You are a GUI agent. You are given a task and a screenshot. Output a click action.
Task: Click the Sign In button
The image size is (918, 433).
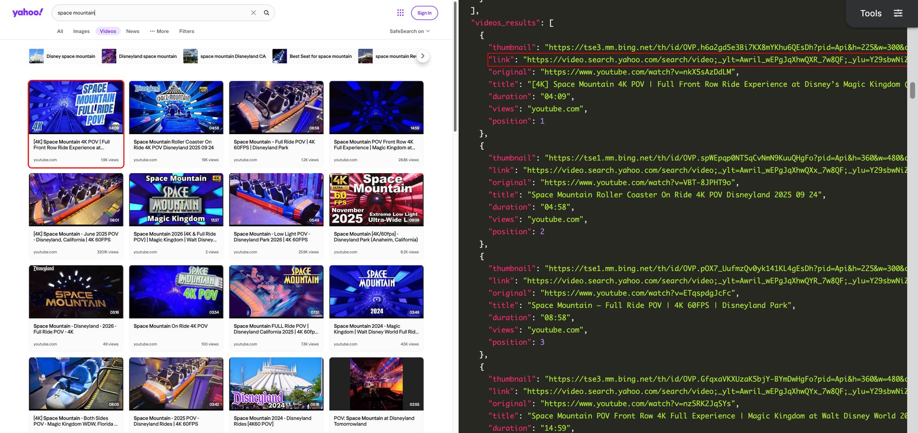click(x=424, y=13)
